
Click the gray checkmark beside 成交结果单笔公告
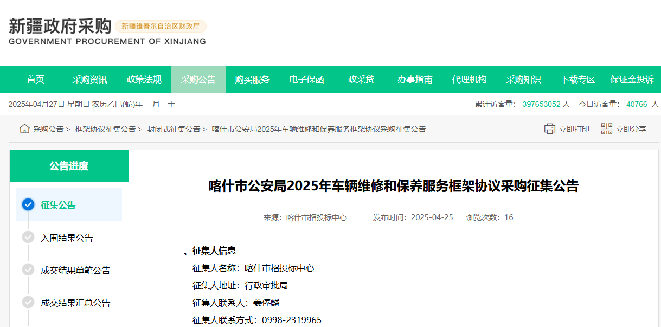point(28,270)
